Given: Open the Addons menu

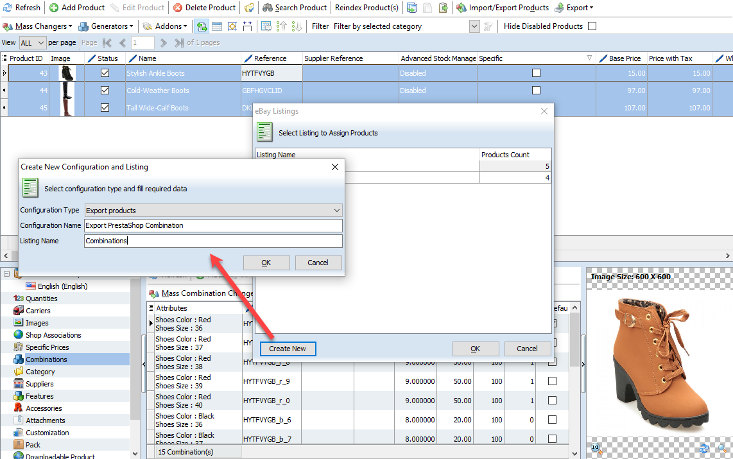Looking at the screenshot, I should pos(165,26).
